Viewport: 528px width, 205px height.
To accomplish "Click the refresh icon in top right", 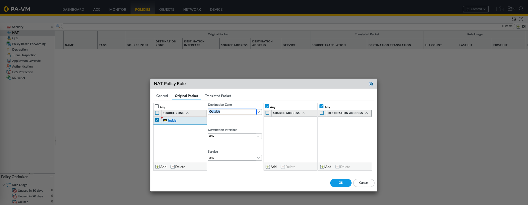I will click(x=514, y=19).
